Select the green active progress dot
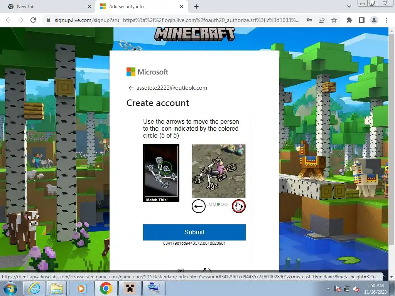395x296 pixels. [218, 204]
